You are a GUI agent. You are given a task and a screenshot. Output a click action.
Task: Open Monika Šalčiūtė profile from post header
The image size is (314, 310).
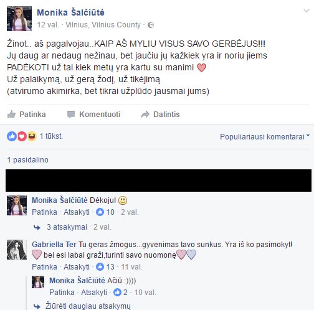(70, 12)
